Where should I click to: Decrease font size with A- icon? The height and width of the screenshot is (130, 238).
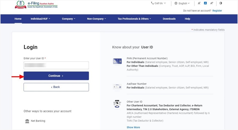199,3
